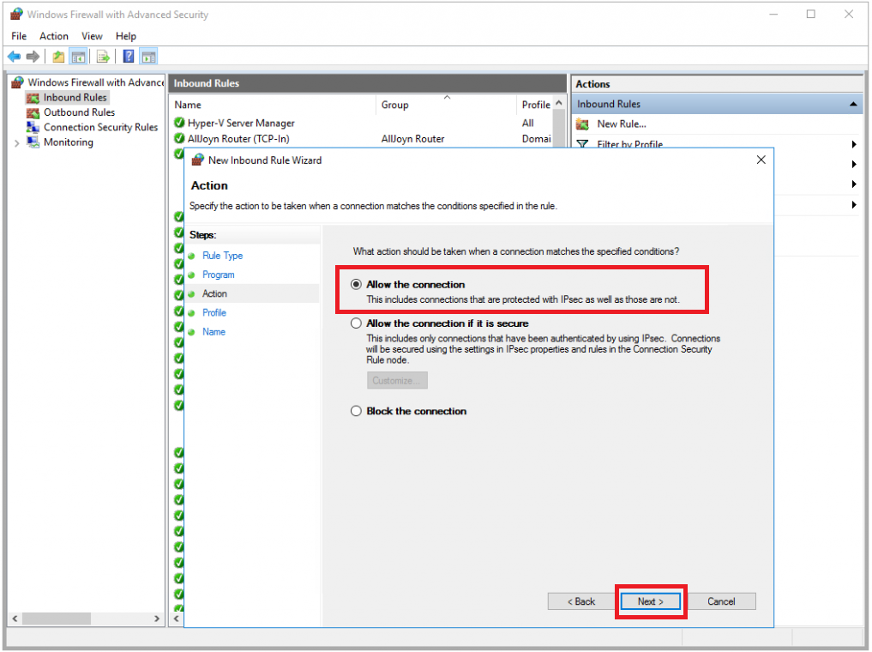Viewport: 872px width, 652px height.
Task: Click the Profile column header
Action: 536,105
